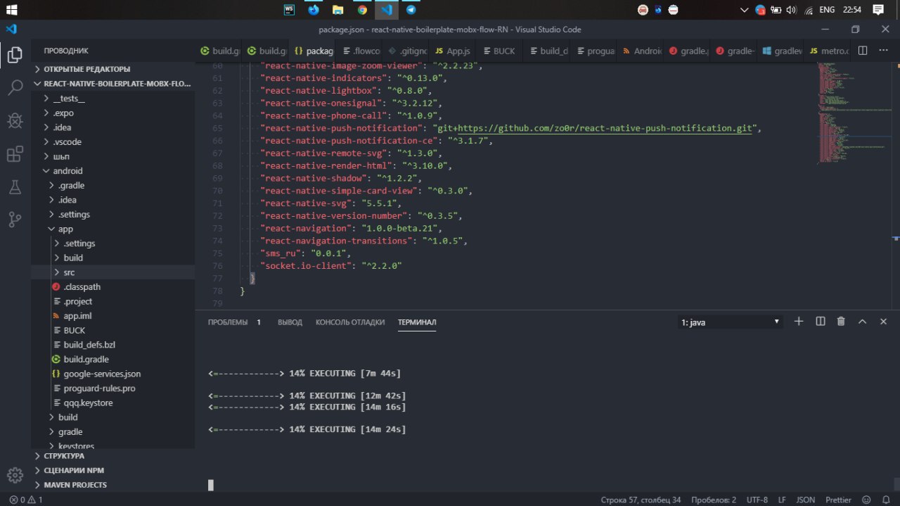Screen dimensions: 900x506
Task: Expand the СЦЕНАРИИ NPM section
Action: point(112,470)
